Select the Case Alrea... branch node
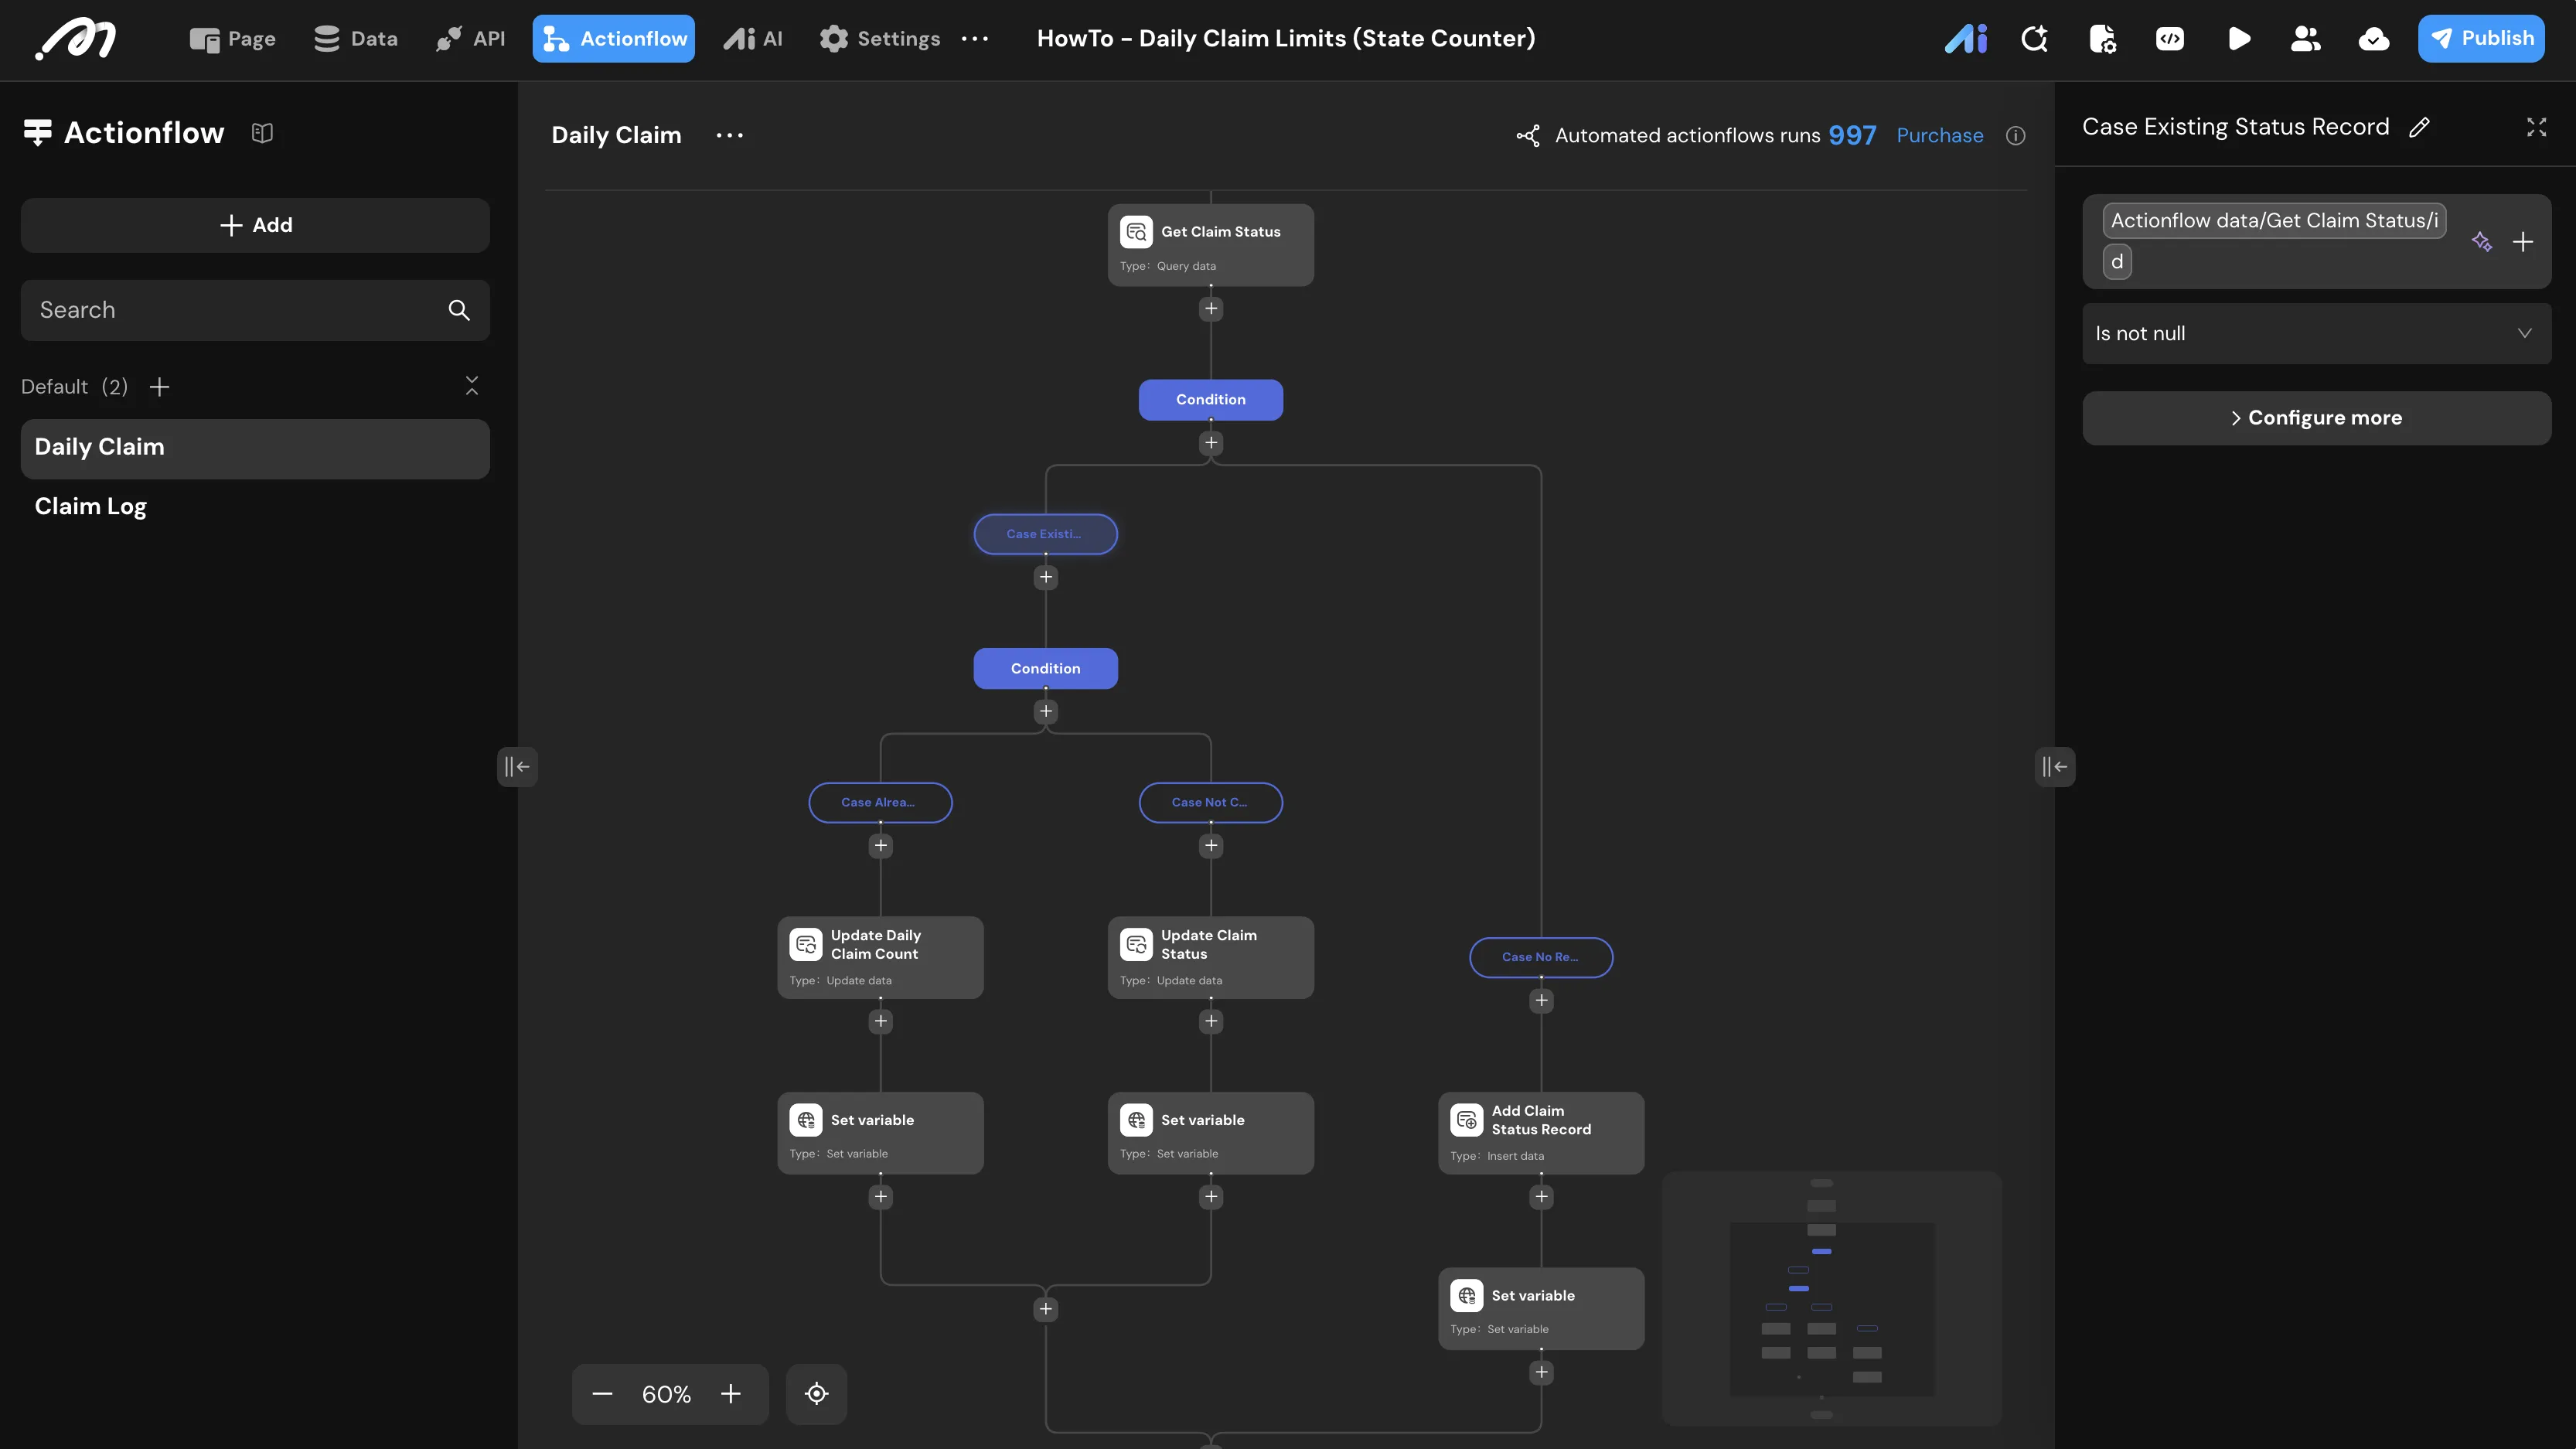Viewport: 2576px width, 1449px height. 880,803
